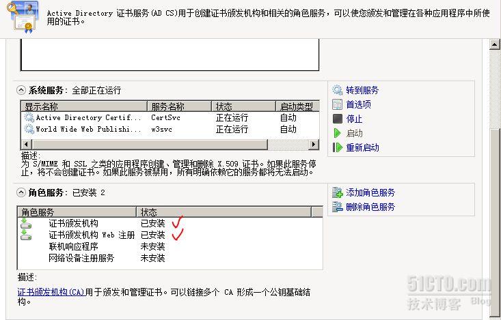Click the greyed 启动 start label
Image resolution: width=501 pixels, height=320 pixels.
354,133
